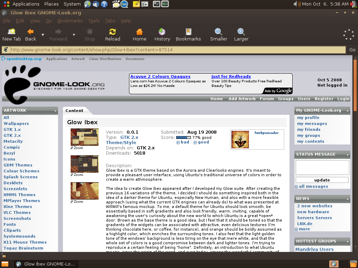Zoom the first Glow Ibex screenshot thumbnail
The image size is (358, 268).
click(x=85, y=137)
